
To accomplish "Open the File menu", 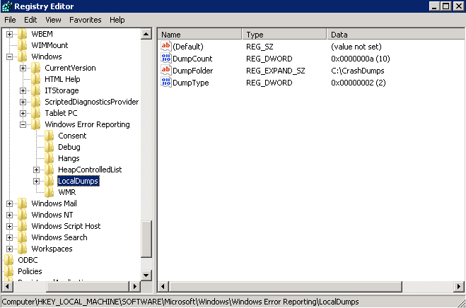I will (x=11, y=20).
